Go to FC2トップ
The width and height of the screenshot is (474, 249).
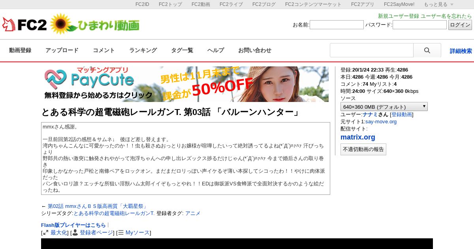coord(170,4)
